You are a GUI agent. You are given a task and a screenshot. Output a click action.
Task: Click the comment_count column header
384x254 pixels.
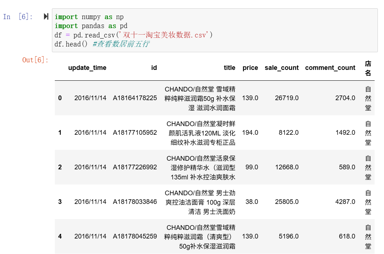(330, 68)
